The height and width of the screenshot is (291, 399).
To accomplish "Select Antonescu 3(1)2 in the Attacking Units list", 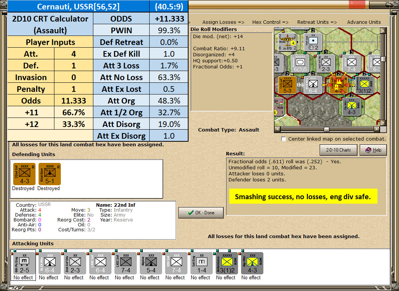I will (x=227, y=263).
